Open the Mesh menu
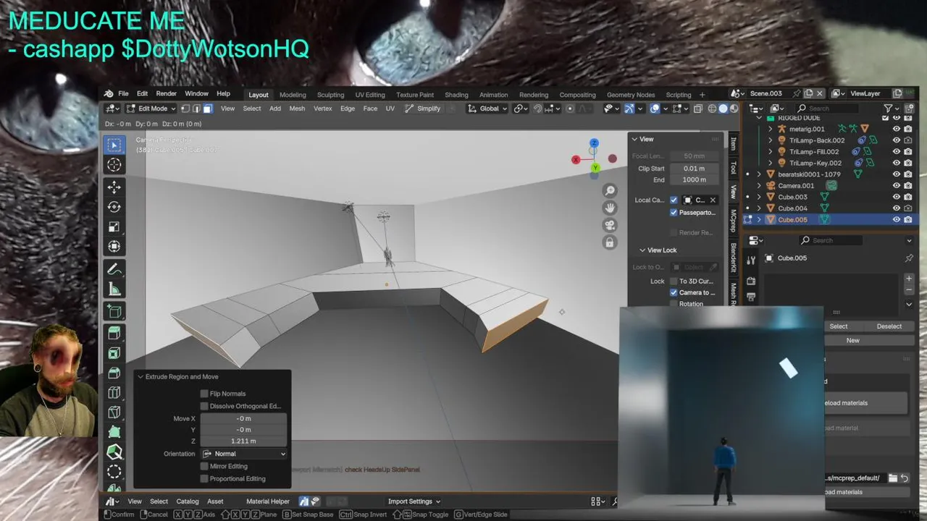927x521 pixels. 297,109
